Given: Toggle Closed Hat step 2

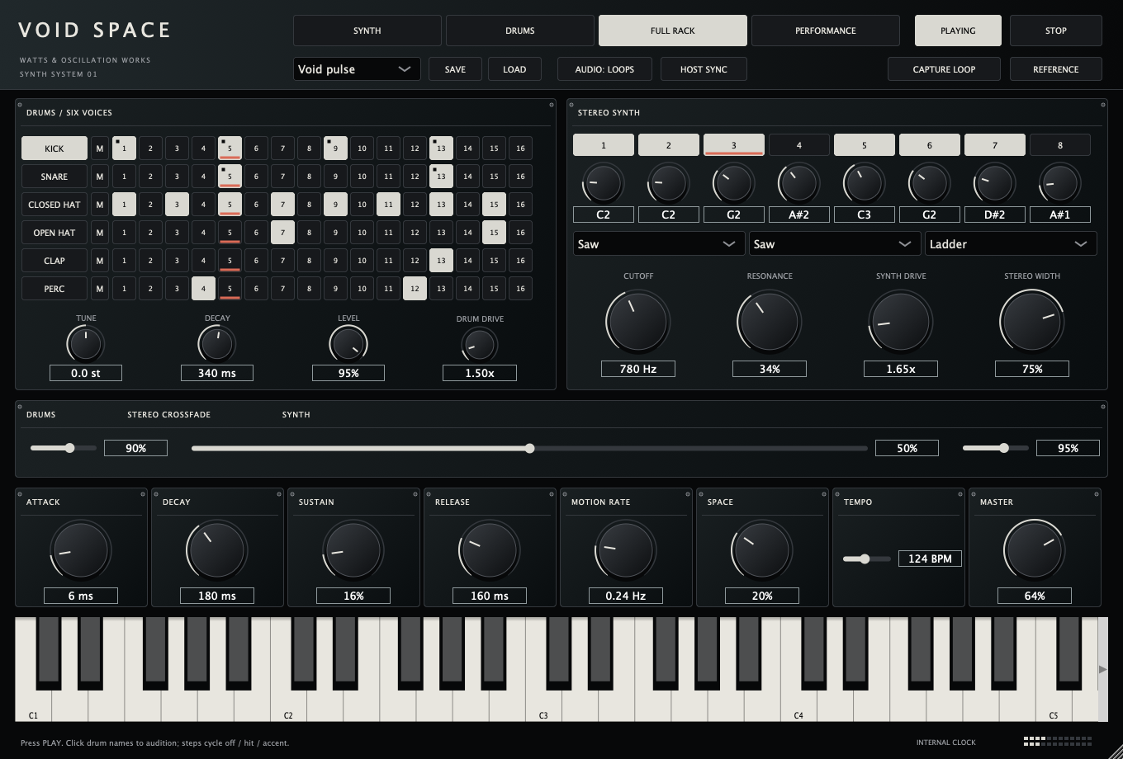Looking at the screenshot, I should click(x=150, y=205).
